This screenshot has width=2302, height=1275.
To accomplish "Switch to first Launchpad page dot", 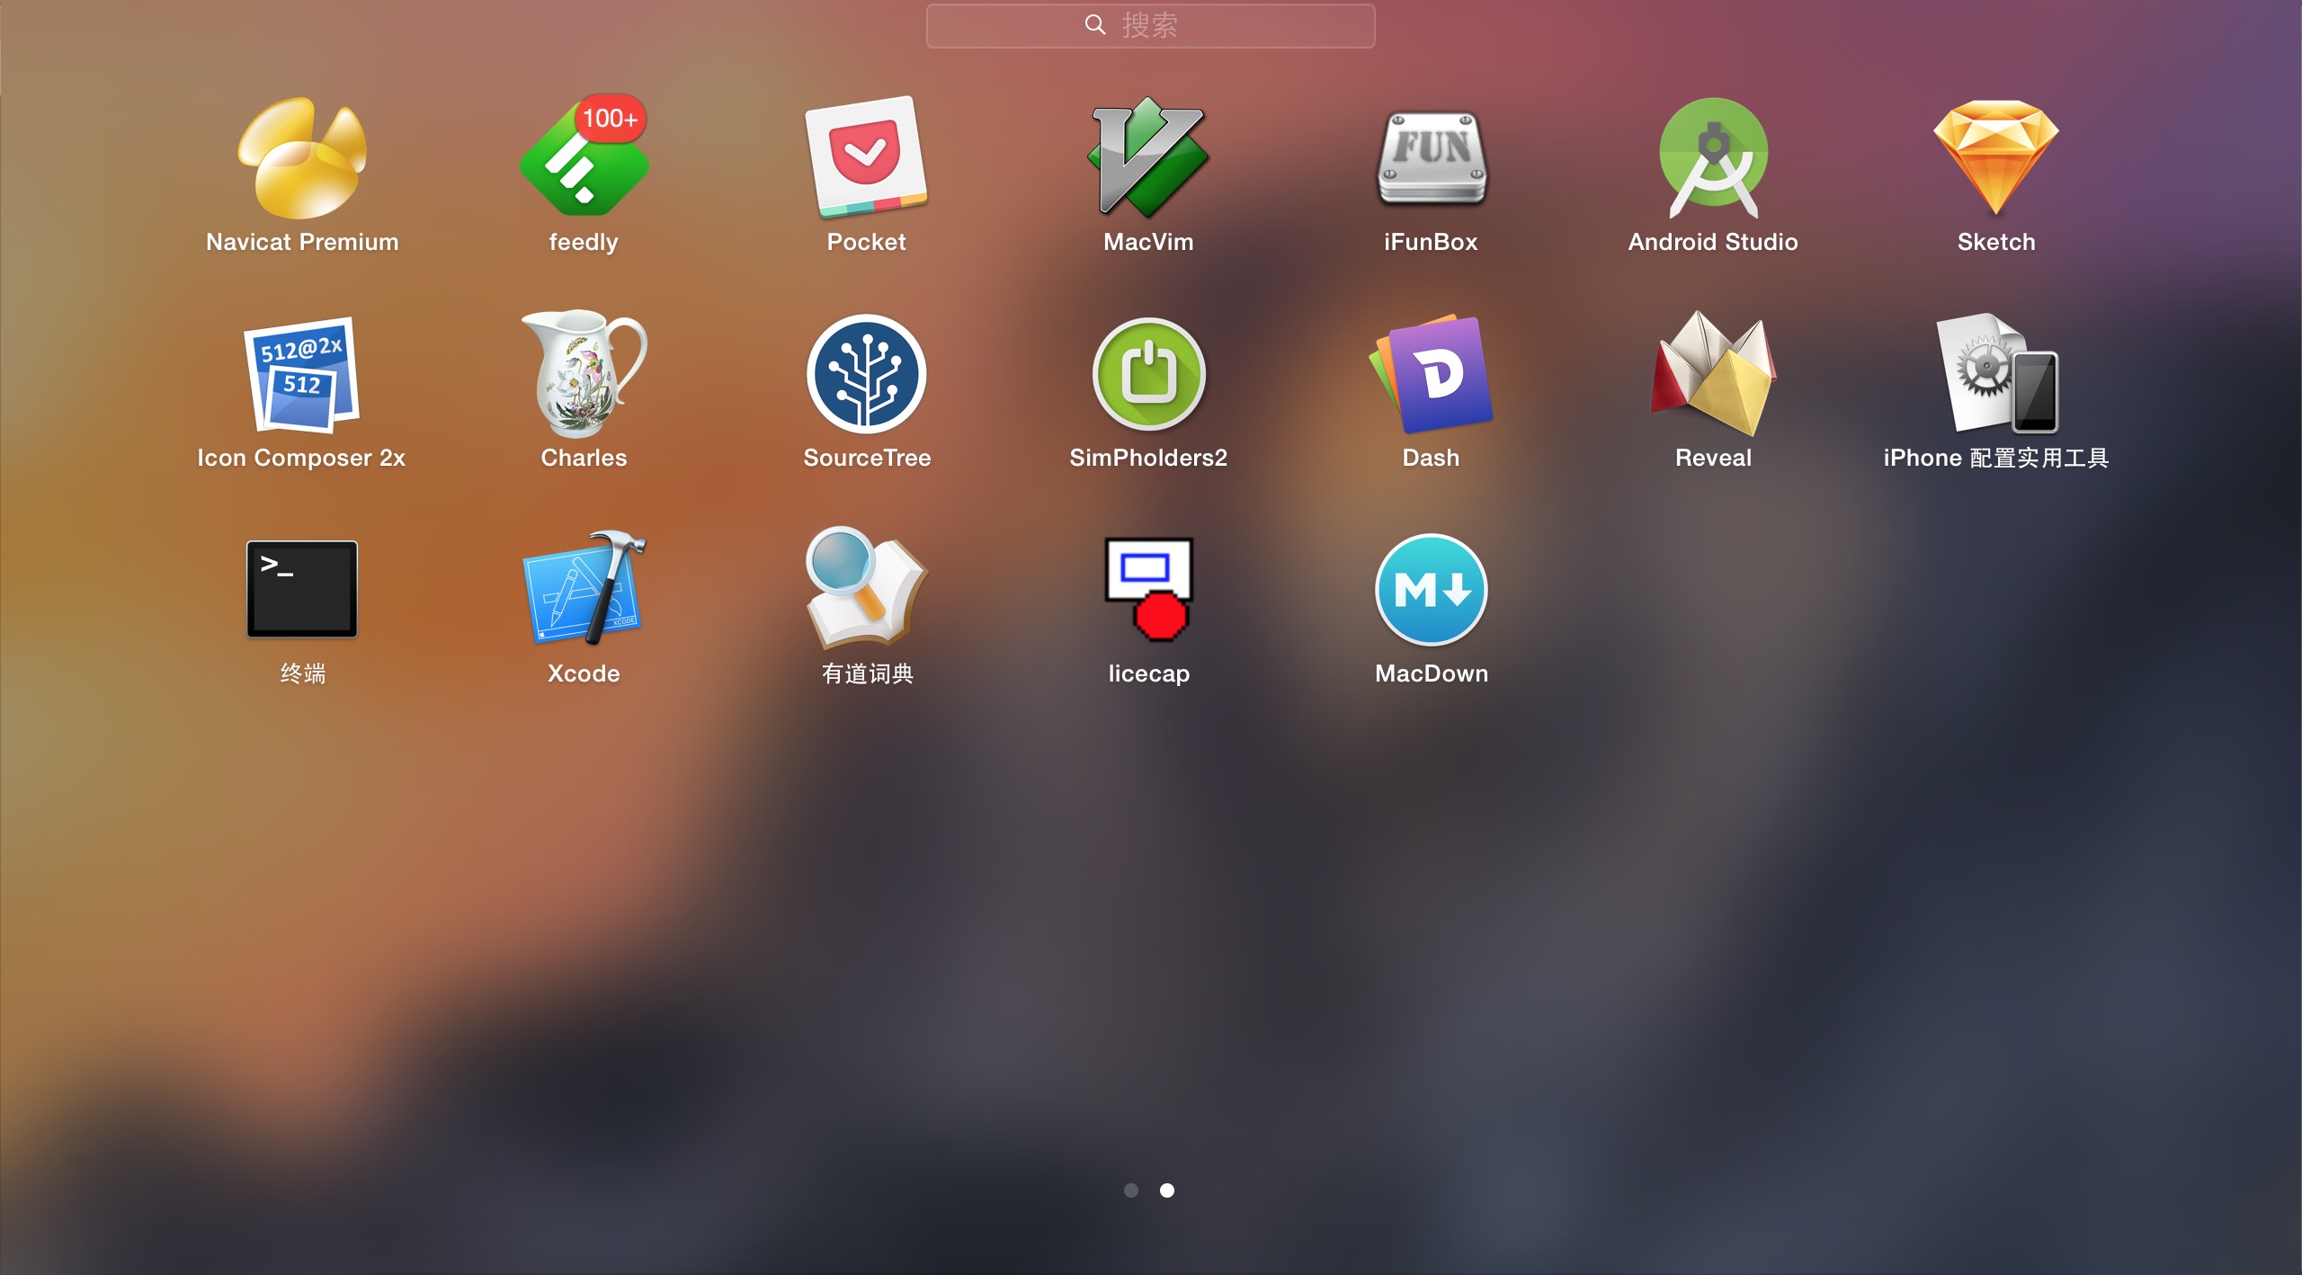I will pos(1131,1190).
